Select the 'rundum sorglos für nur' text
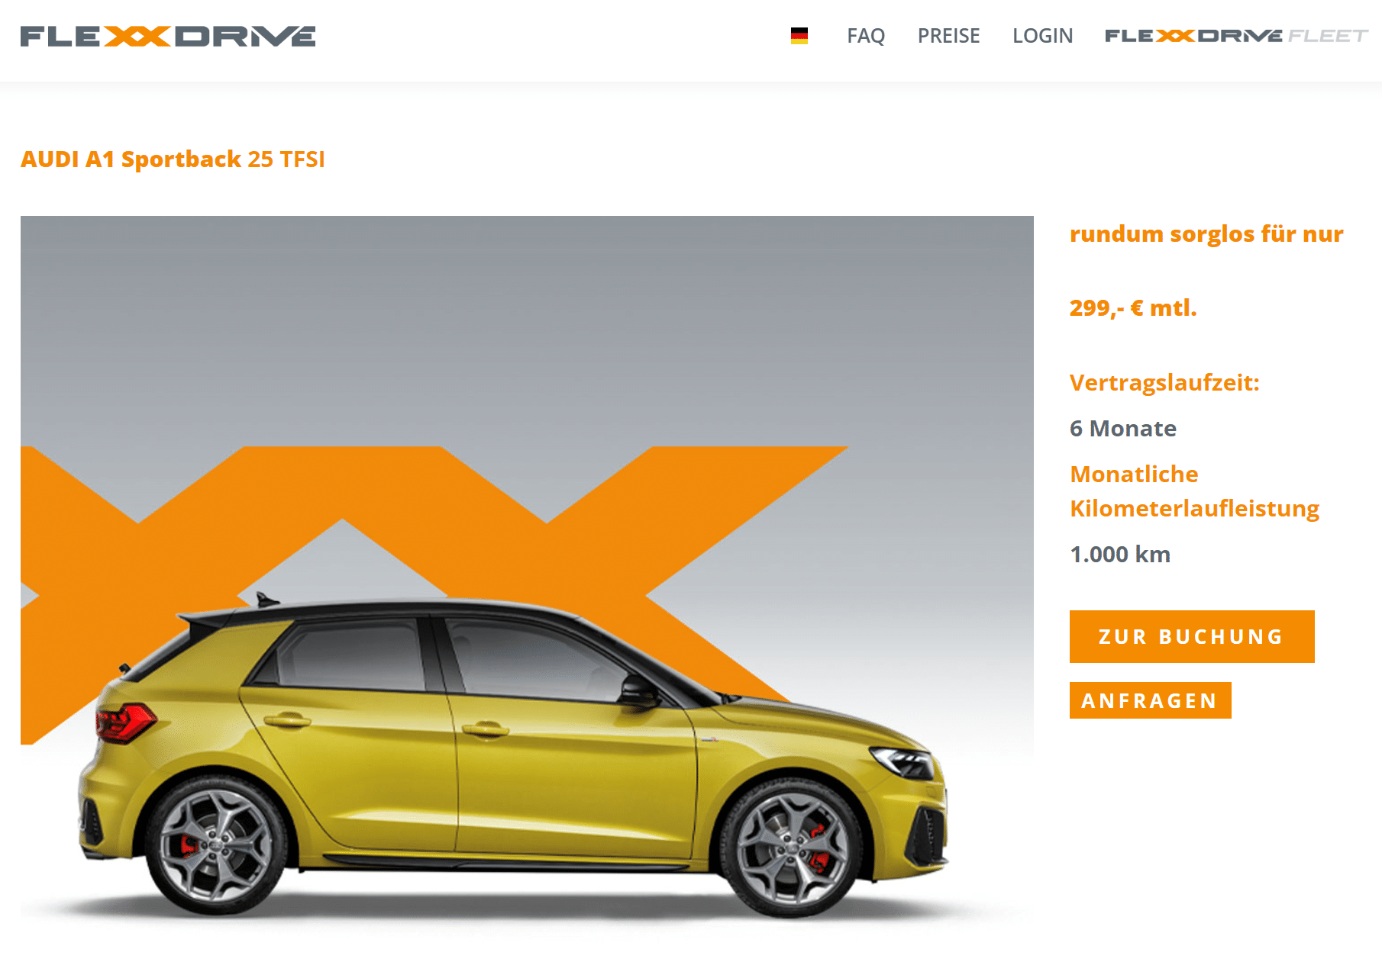The height and width of the screenshot is (962, 1382). click(x=1206, y=233)
